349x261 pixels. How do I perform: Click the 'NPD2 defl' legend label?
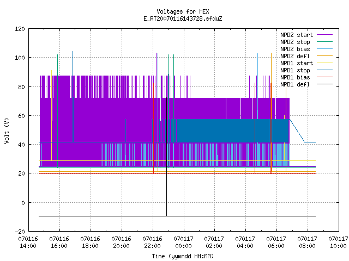pyautogui.click(x=295, y=56)
